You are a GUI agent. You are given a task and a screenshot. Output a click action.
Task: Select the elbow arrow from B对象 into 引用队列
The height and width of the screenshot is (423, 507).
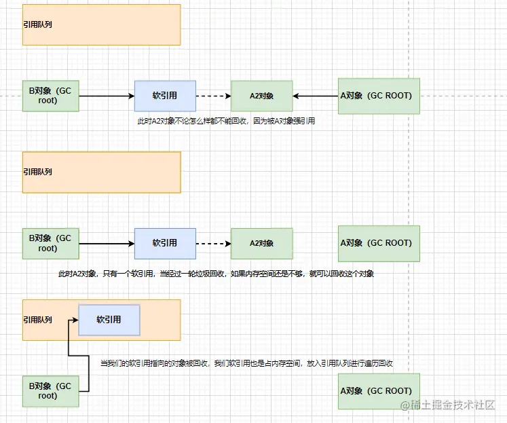[79, 356]
